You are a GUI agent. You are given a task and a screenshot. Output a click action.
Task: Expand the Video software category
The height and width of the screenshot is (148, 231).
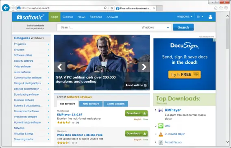[x=48, y=67]
